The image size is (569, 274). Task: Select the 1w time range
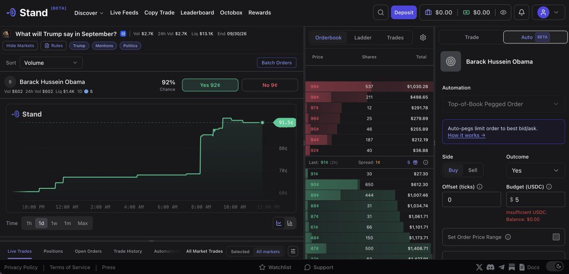tap(54, 223)
